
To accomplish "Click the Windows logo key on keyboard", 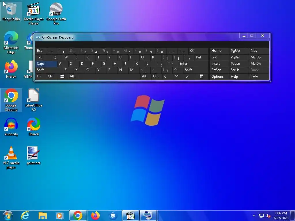I will click(62, 76).
